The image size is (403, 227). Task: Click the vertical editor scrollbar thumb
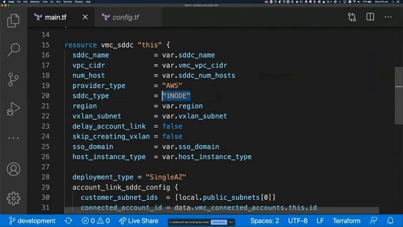(x=399, y=96)
